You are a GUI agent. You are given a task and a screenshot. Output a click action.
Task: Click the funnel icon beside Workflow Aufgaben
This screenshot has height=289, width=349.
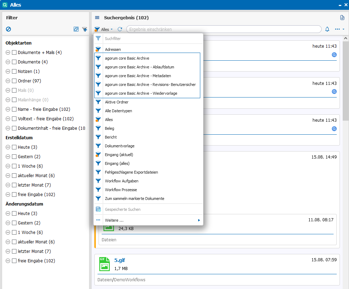(x=98, y=181)
